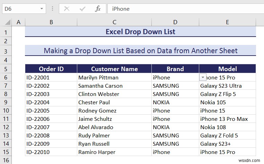Select cell 'iPhone 13 Pro Max'
The height and width of the screenshot is (164, 264).
point(227,119)
